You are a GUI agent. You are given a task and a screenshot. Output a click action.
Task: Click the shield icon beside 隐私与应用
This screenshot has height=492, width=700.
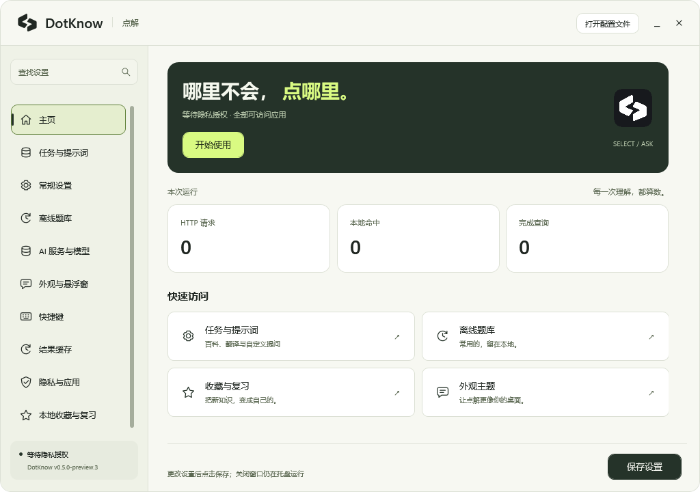pyautogui.click(x=26, y=382)
